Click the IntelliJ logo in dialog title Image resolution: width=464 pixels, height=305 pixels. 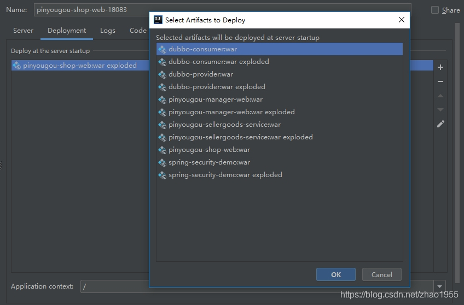158,20
